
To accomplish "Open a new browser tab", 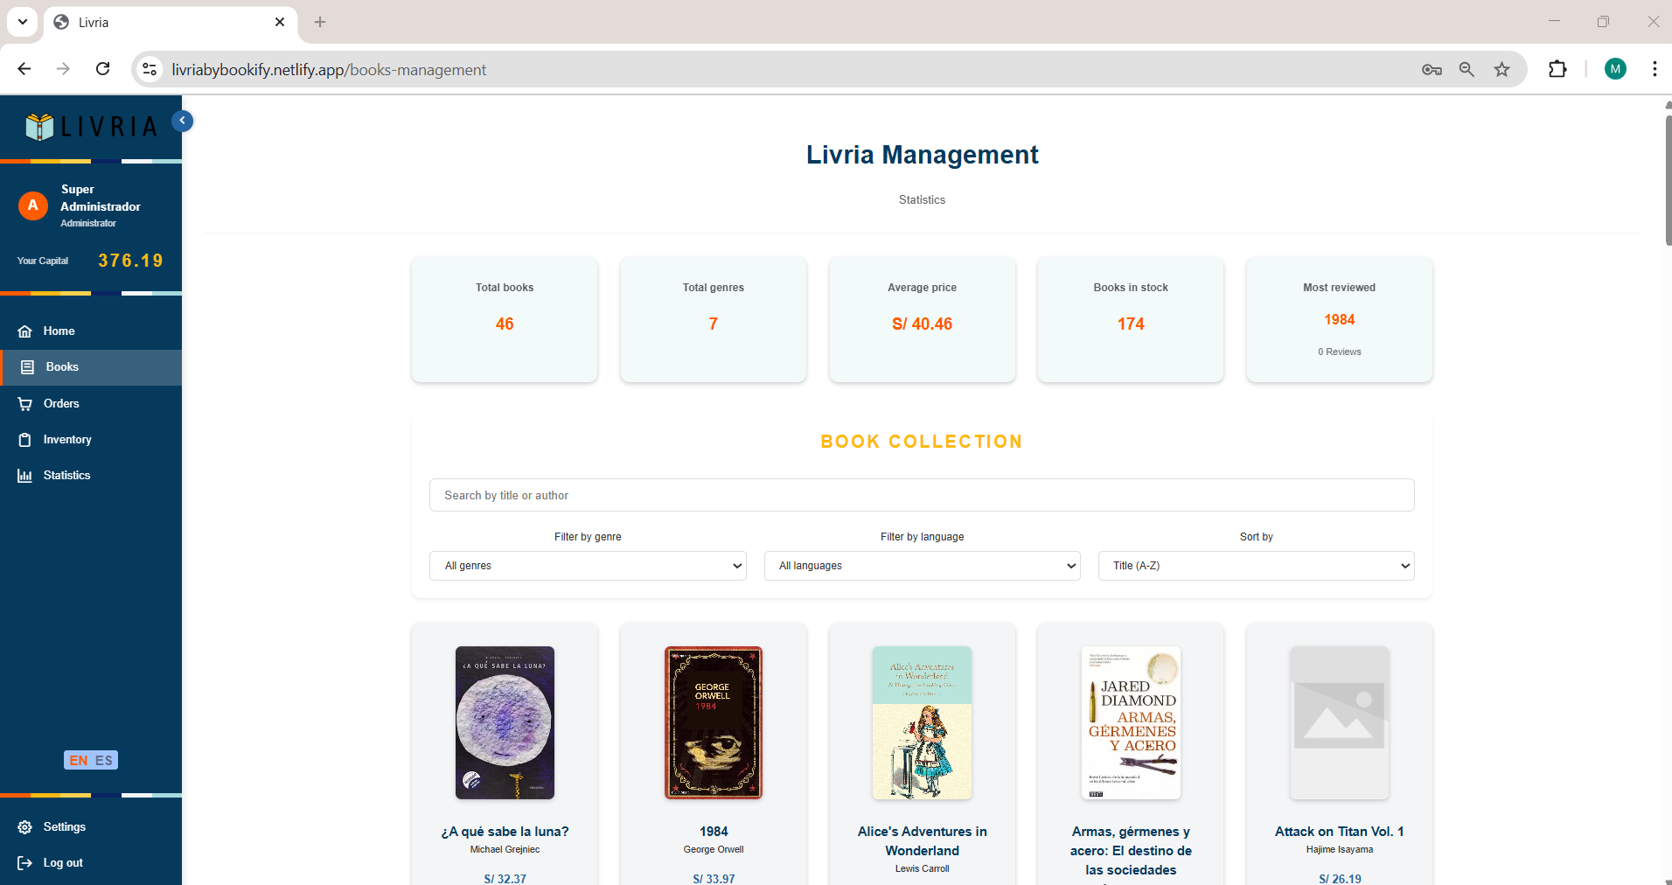I will (x=320, y=22).
